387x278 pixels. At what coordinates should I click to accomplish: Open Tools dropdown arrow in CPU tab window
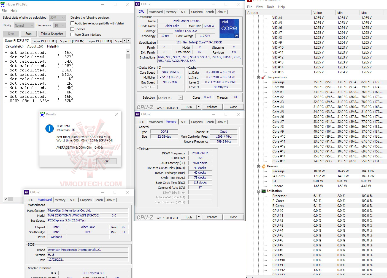point(199,107)
